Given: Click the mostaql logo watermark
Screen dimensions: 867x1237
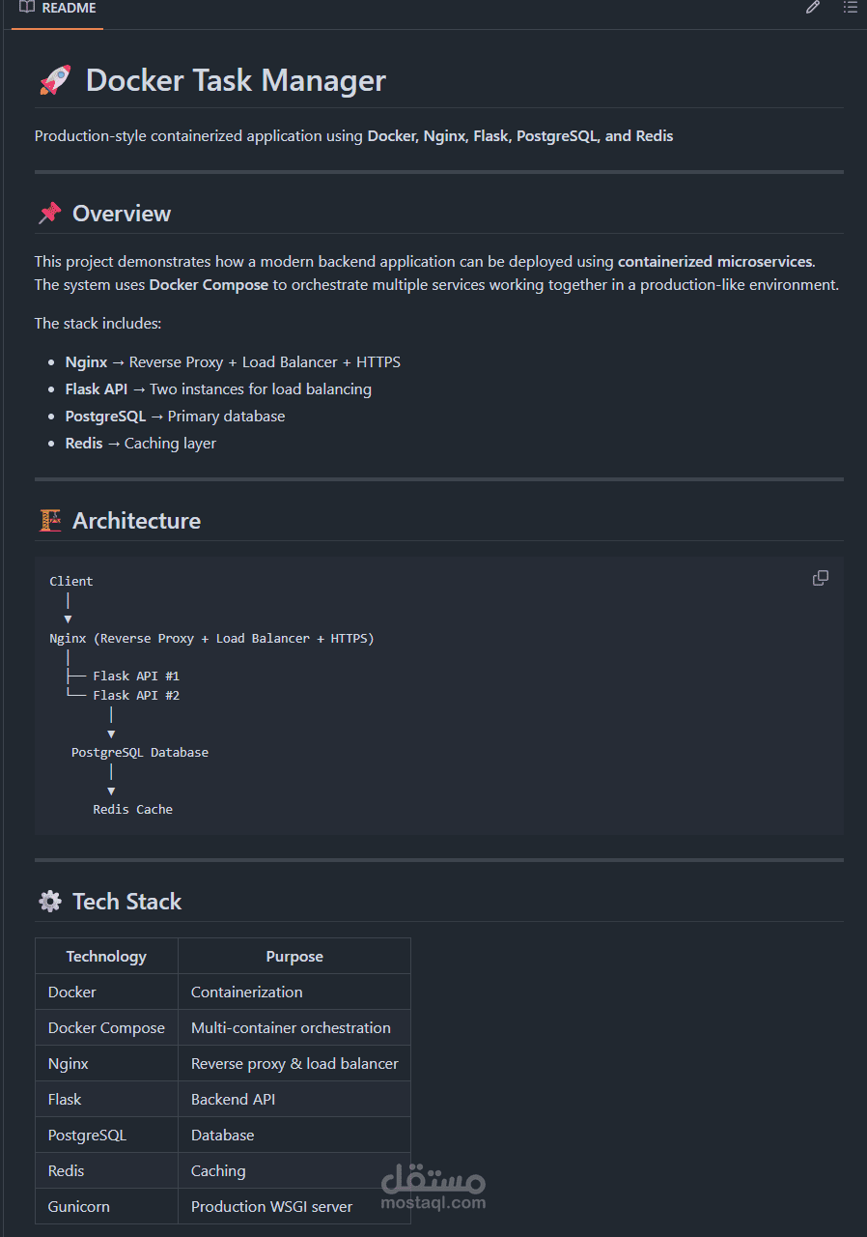Looking at the screenshot, I should point(433,1188).
